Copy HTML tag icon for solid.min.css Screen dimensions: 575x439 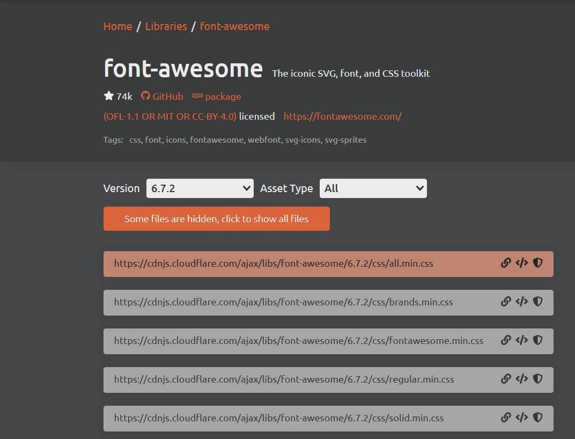(521, 418)
